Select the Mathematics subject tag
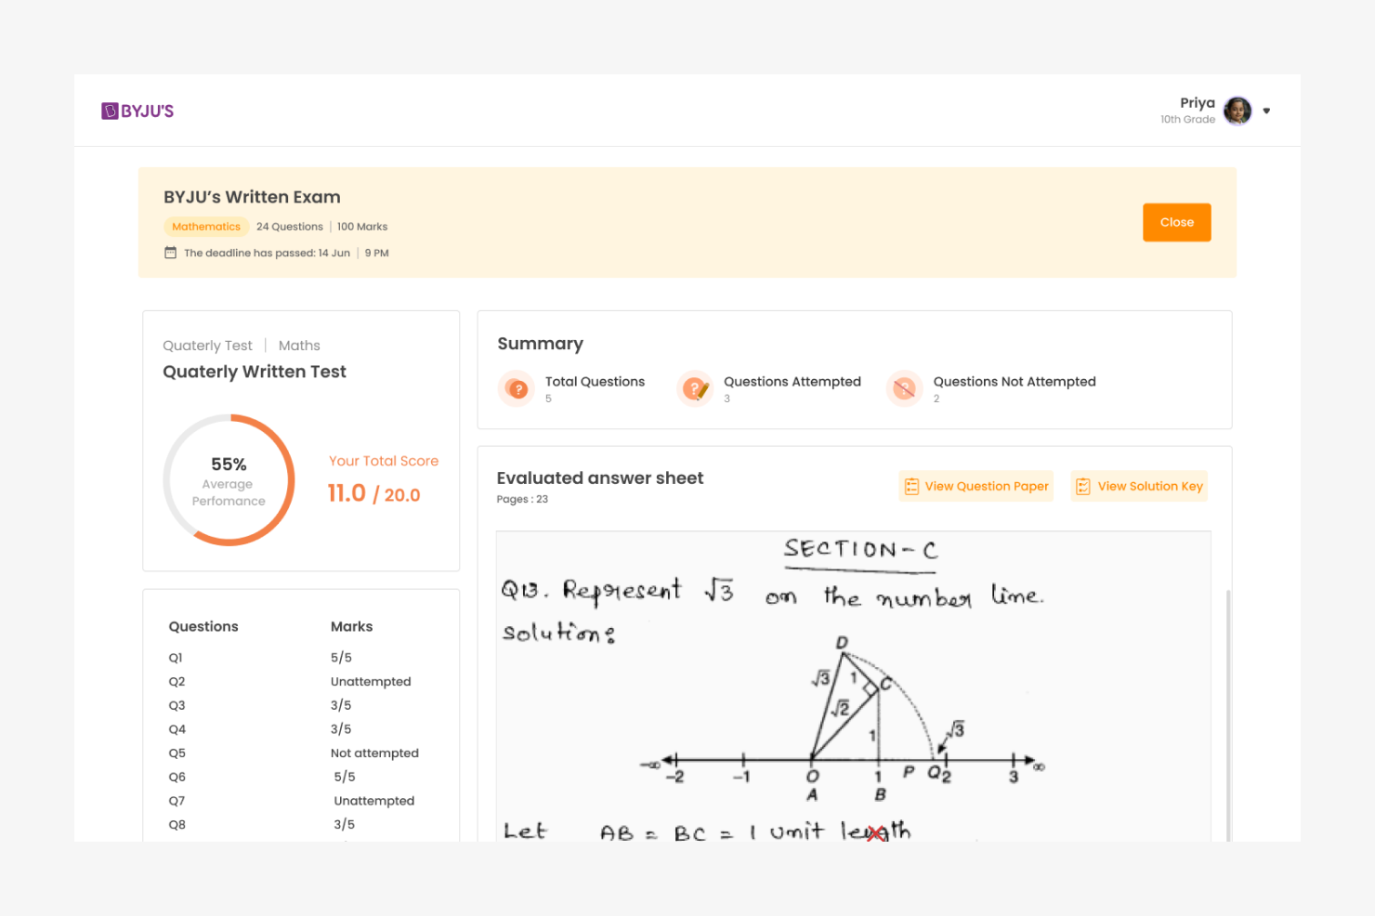Screen dimensions: 1375x916 206,227
